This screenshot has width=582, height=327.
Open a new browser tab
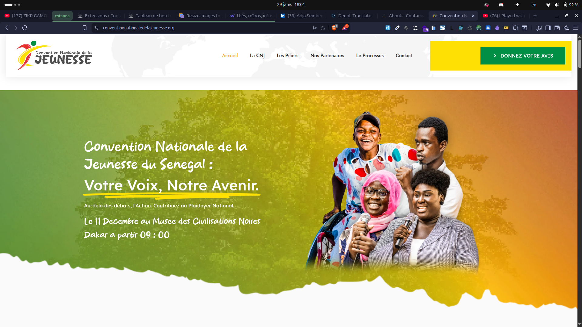coord(535,16)
